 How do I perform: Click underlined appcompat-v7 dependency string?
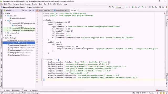click(x=87, y=64)
